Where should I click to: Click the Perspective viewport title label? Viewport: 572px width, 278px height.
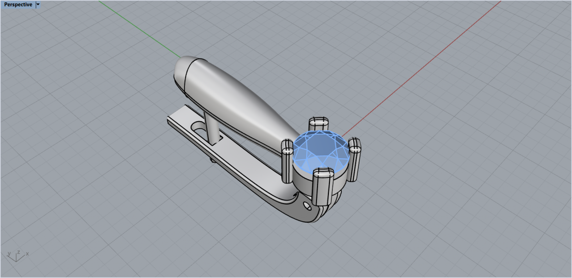[19, 5]
